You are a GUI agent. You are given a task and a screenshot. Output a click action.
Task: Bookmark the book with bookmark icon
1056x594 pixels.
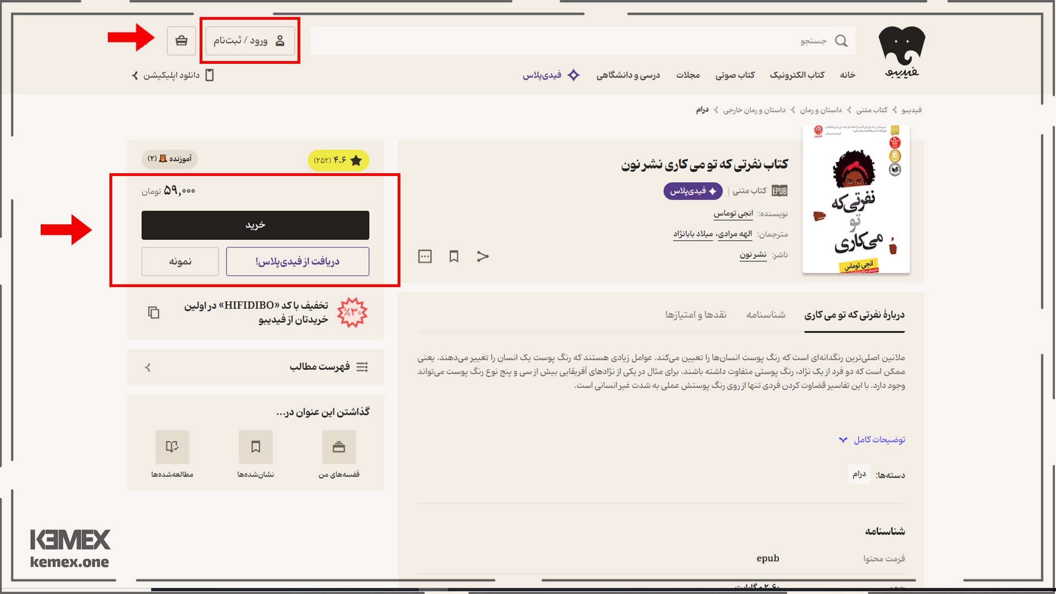click(454, 256)
